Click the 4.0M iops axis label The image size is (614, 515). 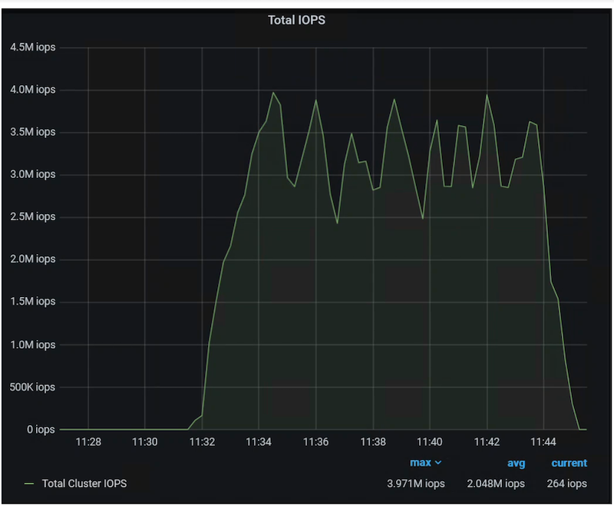pos(33,90)
